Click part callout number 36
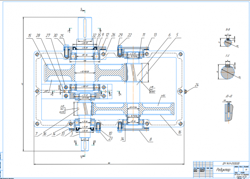Viewport: 250px width, 179px height. (x=45, y=134)
